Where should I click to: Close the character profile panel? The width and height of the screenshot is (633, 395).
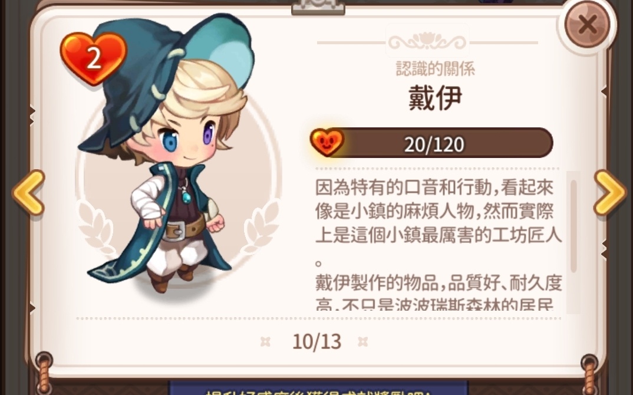(x=587, y=25)
